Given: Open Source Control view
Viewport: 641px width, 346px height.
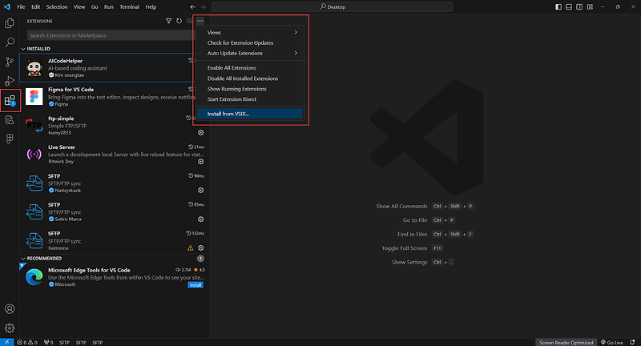Looking at the screenshot, I should tap(10, 62).
